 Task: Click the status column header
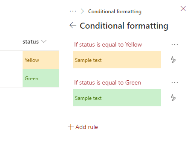[x=31, y=42]
